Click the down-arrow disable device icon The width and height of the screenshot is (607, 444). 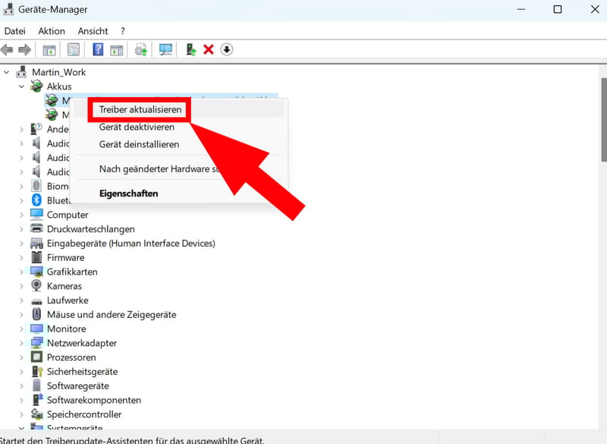pyautogui.click(x=227, y=50)
